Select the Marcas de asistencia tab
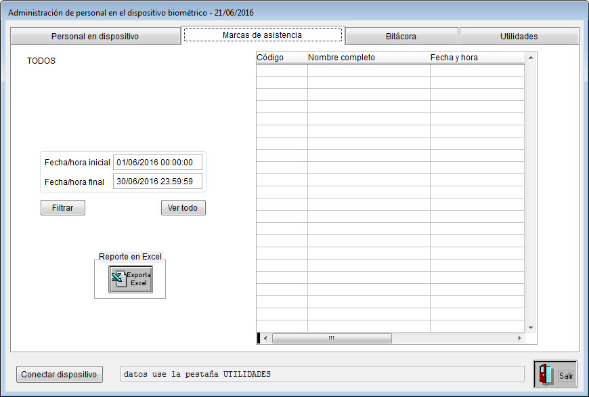 click(x=263, y=35)
